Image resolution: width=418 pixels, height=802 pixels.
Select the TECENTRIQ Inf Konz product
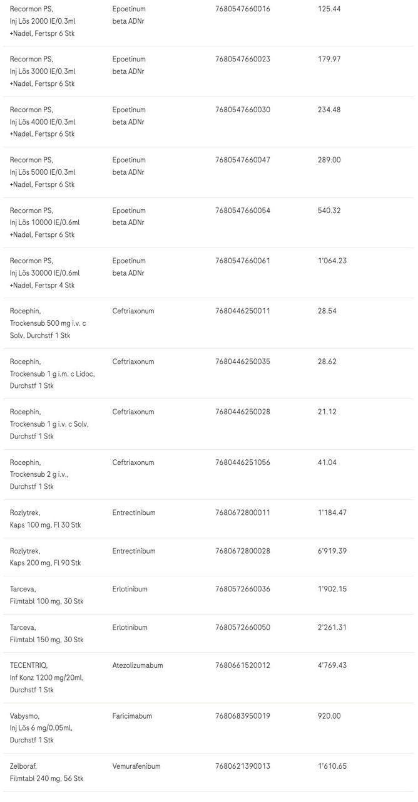pos(46,677)
